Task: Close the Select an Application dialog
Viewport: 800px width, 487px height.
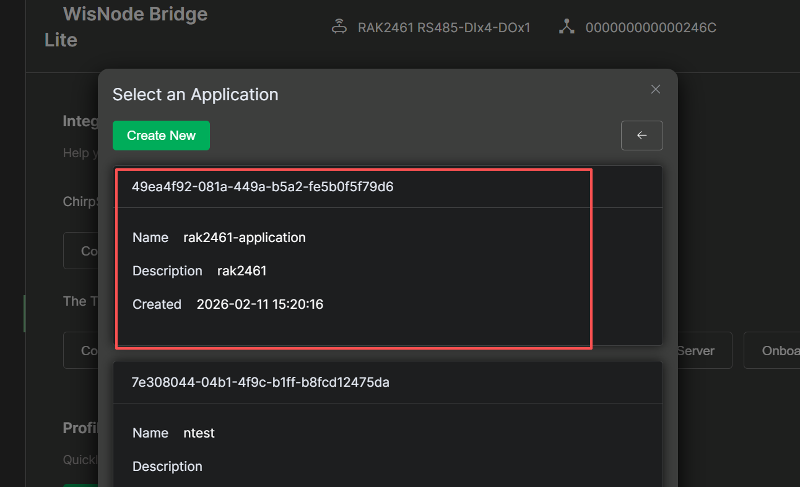Action: 655,89
